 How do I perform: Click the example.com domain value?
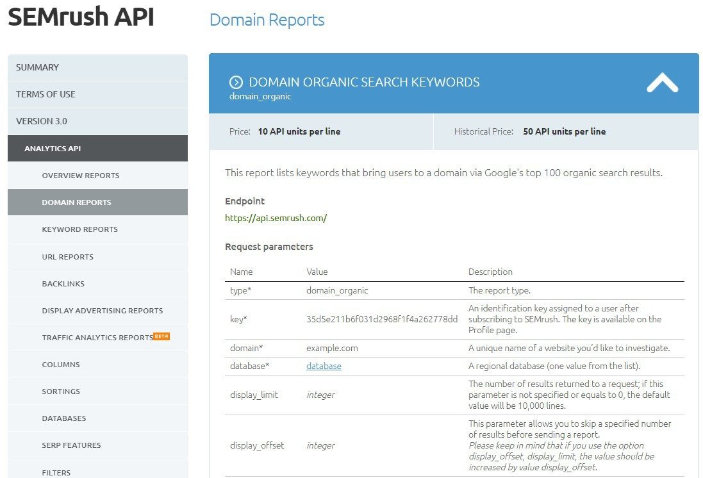pyautogui.click(x=332, y=348)
